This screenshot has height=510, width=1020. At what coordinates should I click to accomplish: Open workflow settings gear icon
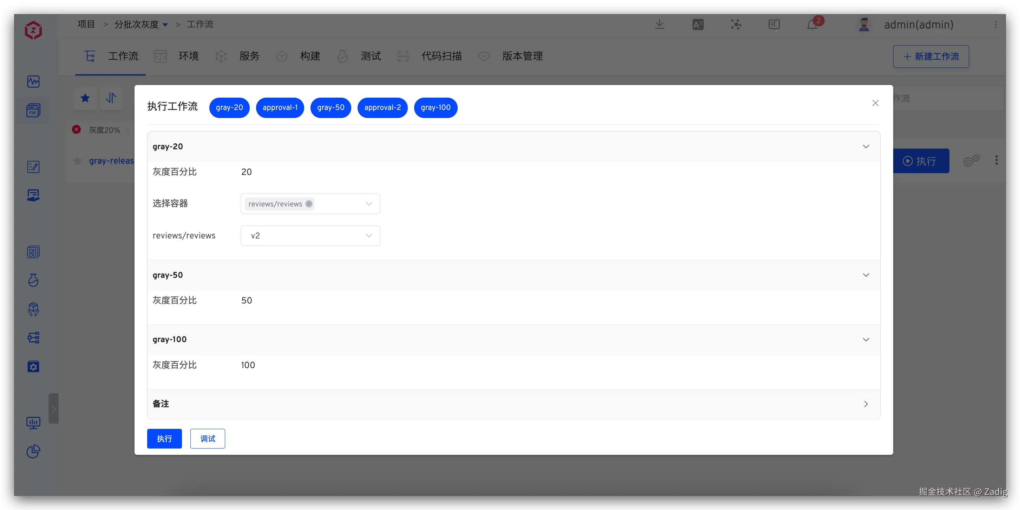970,161
